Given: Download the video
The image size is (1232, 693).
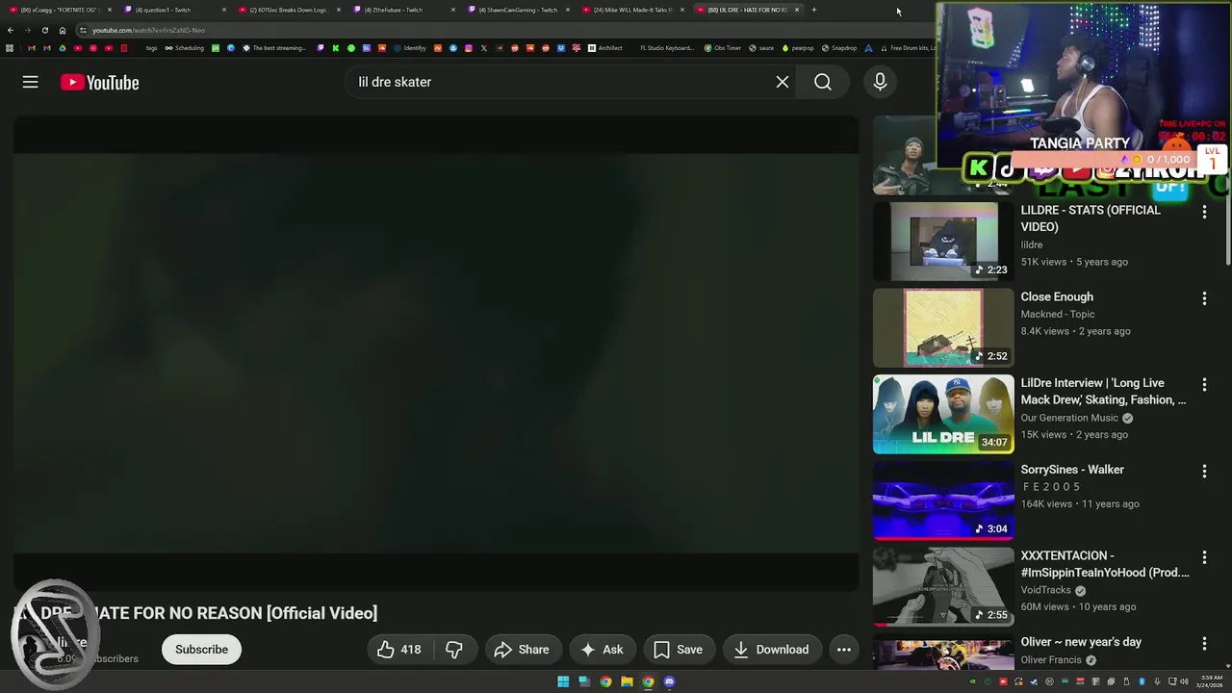Looking at the screenshot, I should 772,650.
